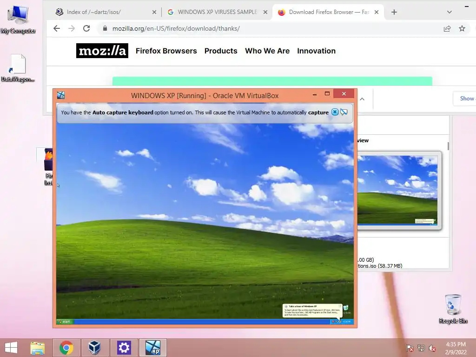476x357 pixels.
Task: Close the Index of /~dartz/isos/ tab
Action: coord(154,12)
